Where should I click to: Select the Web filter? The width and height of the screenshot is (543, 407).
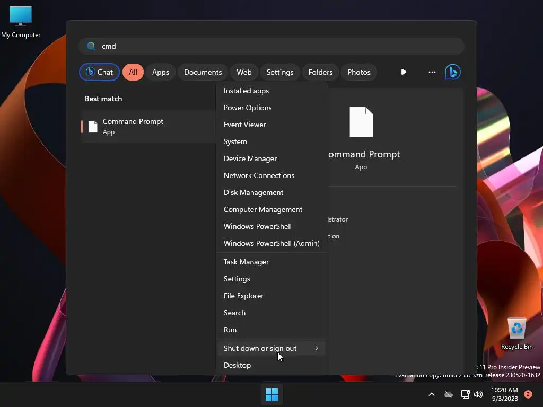click(244, 72)
